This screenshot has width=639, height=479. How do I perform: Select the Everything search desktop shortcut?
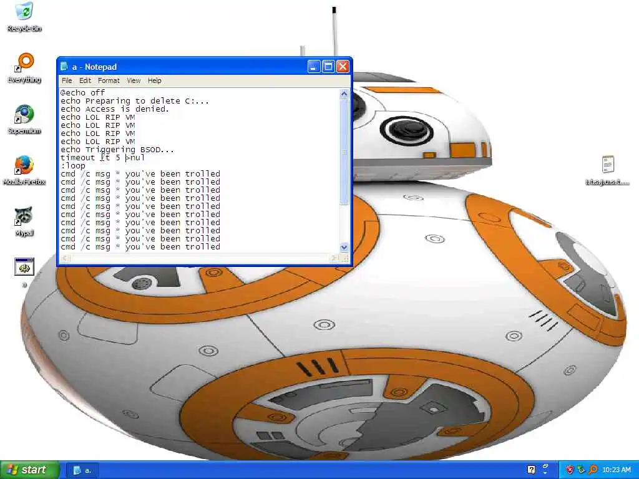[x=24, y=68]
